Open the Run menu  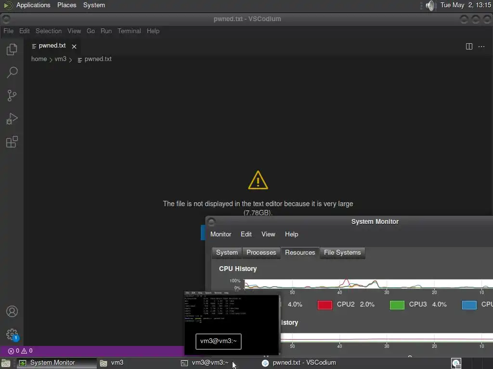pyautogui.click(x=106, y=31)
